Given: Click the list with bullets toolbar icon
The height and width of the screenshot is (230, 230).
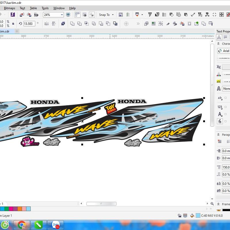Looking at the screenshot, I should pyautogui.click(x=164, y=15).
